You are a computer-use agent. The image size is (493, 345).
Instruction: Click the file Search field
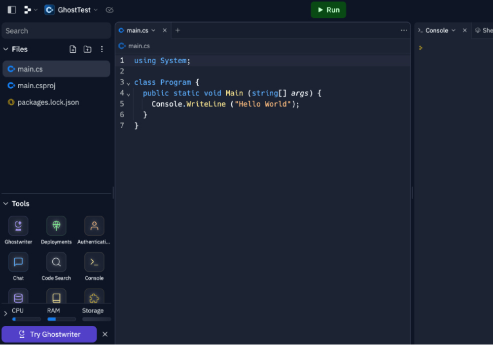[x=56, y=31]
